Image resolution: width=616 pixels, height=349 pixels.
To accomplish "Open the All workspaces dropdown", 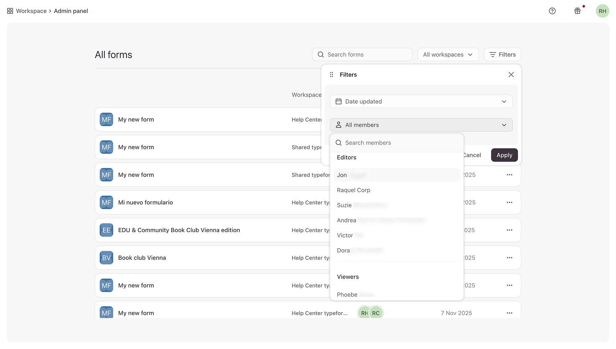I will pyautogui.click(x=448, y=54).
